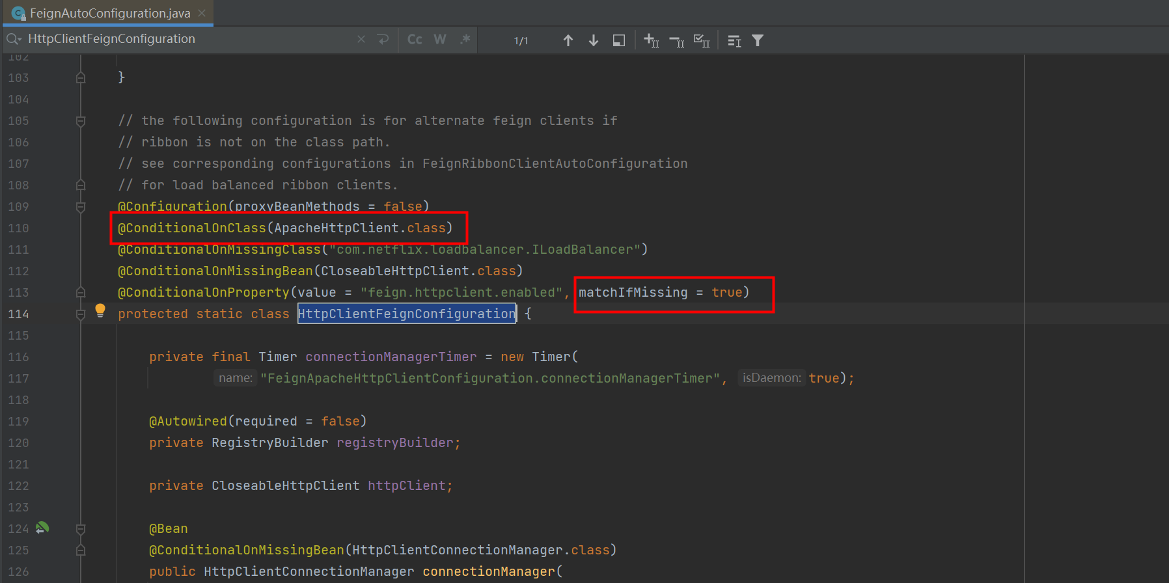Image resolution: width=1169 pixels, height=583 pixels.
Task: Go to next occurrence with down arrow
Action: pyautogui.click(x=594, y=40)
